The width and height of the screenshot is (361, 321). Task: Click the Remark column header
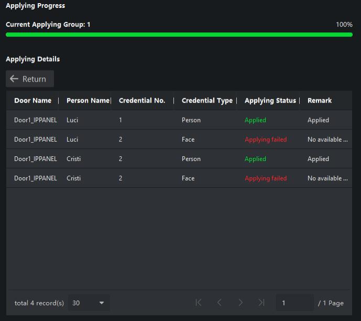pos(320,100)
